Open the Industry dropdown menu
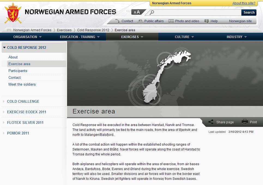Image resolution: width=263 pixels, height=185 pixels. [x=237, y=37]
